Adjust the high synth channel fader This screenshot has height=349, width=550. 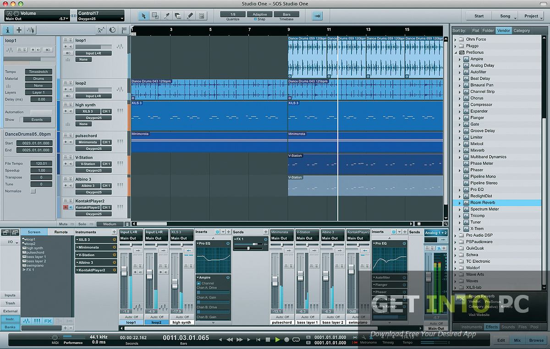175,284
